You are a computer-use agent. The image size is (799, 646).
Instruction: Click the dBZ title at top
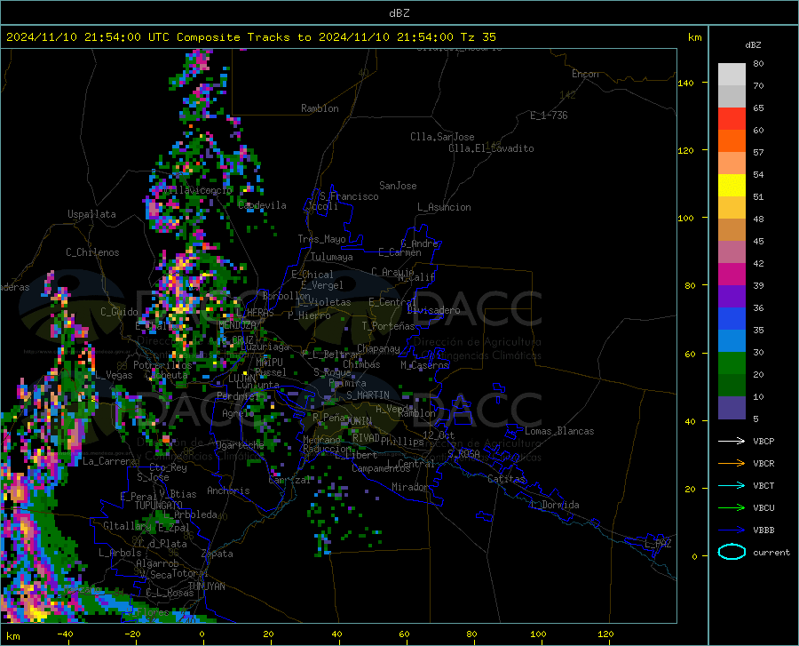(x=399, y=13)
